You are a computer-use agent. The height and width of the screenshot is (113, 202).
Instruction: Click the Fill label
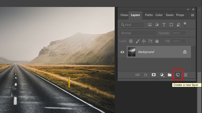168,41
